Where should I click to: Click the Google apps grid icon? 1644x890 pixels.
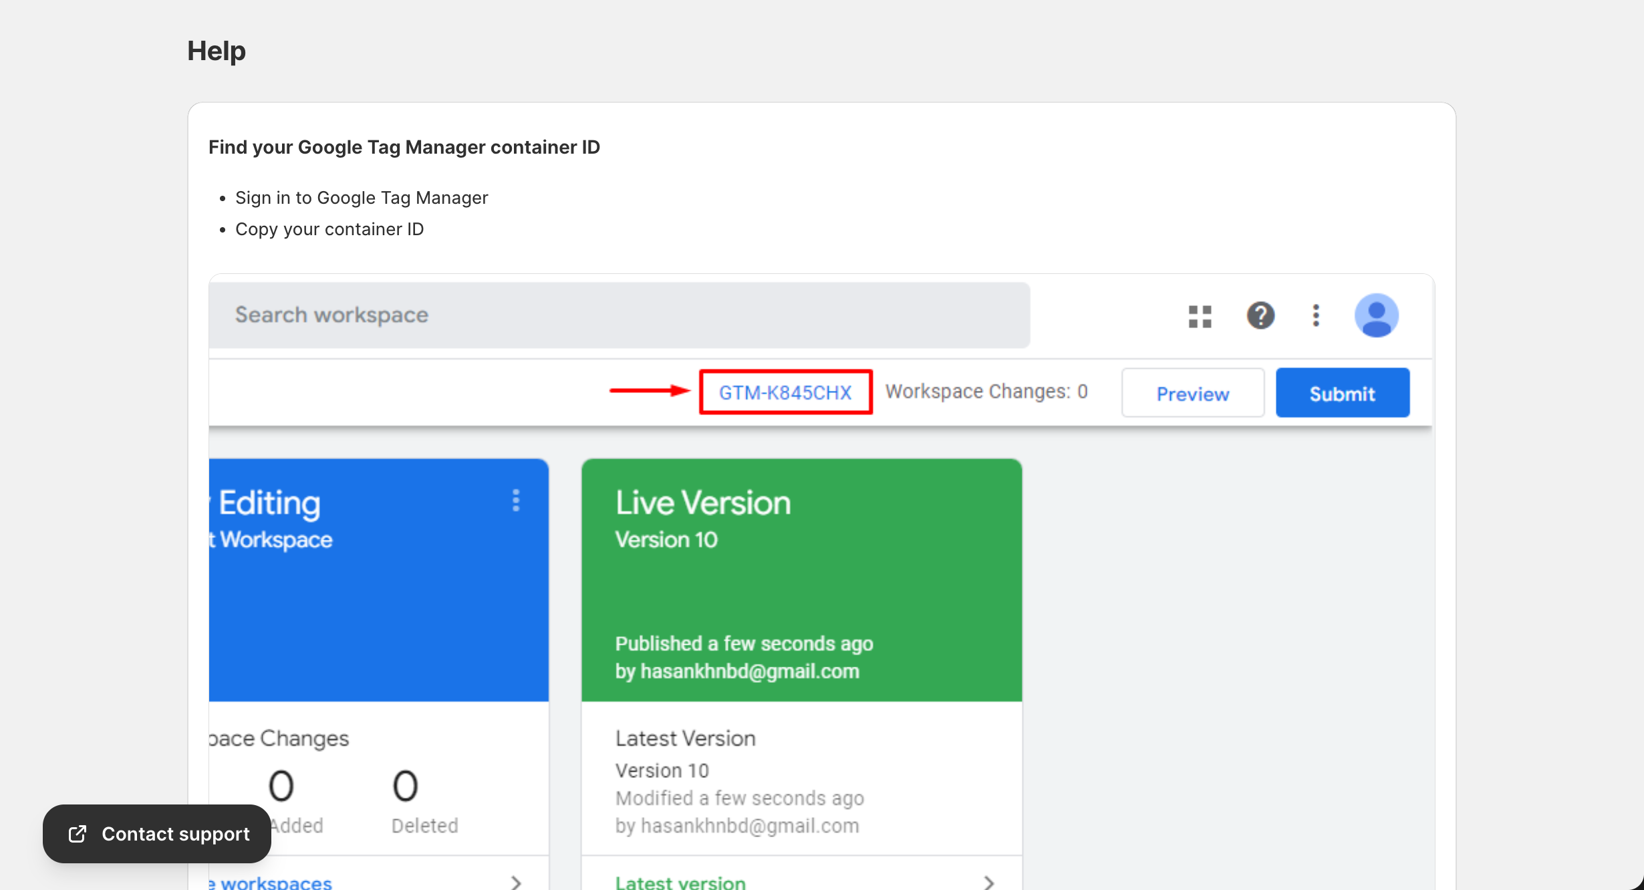pyautogui.click(x=1200, y=316)
